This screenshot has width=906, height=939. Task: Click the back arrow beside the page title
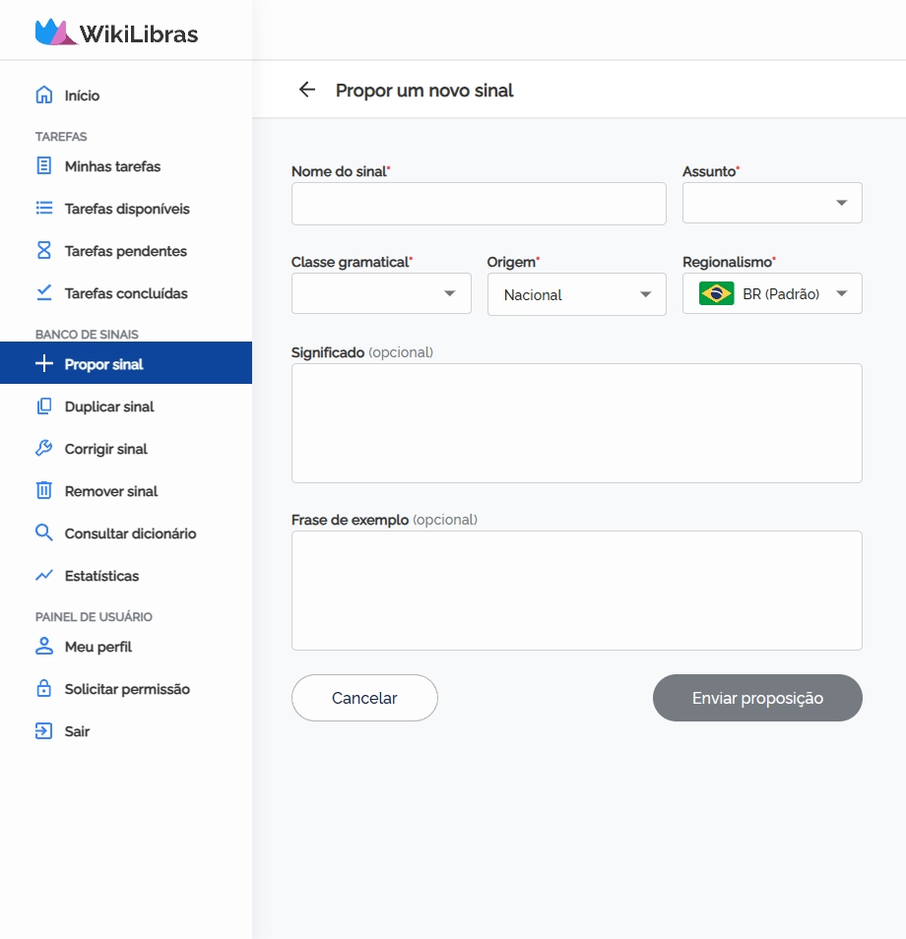[307, 91]
